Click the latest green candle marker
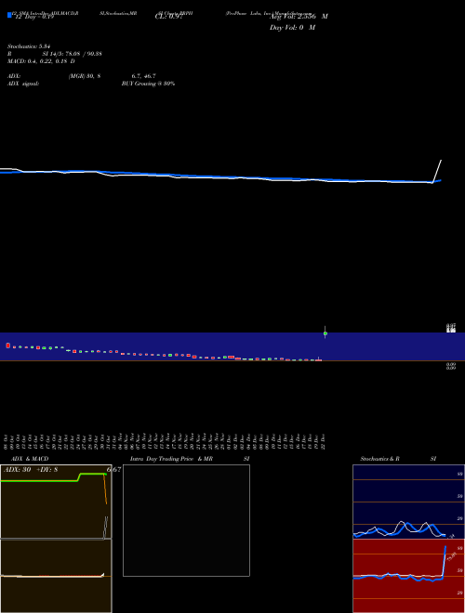Screen dimensions: 465x613 [x=325, y=333]
